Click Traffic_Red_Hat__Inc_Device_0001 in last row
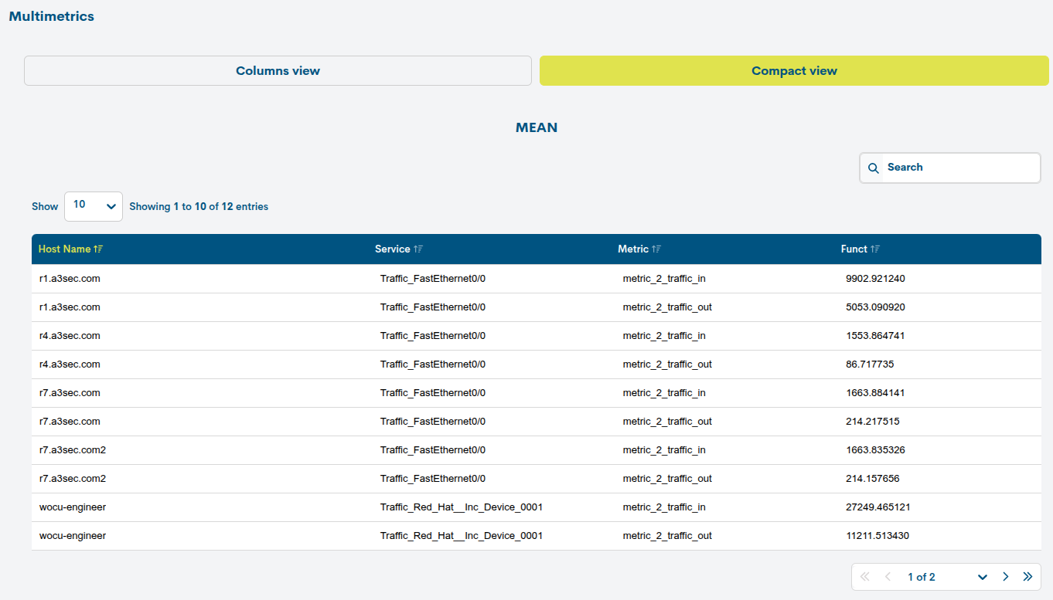This screenshot has height=600, width=1053. pos(461,536)
